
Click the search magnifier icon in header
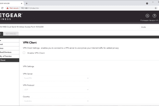[x=147, y=16]
